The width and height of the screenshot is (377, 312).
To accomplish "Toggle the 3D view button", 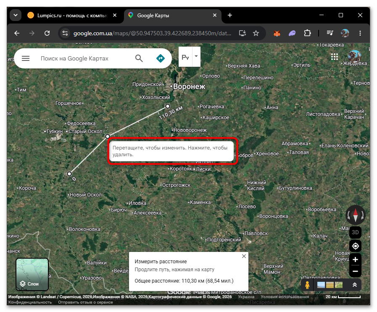I will pos(356,232).
